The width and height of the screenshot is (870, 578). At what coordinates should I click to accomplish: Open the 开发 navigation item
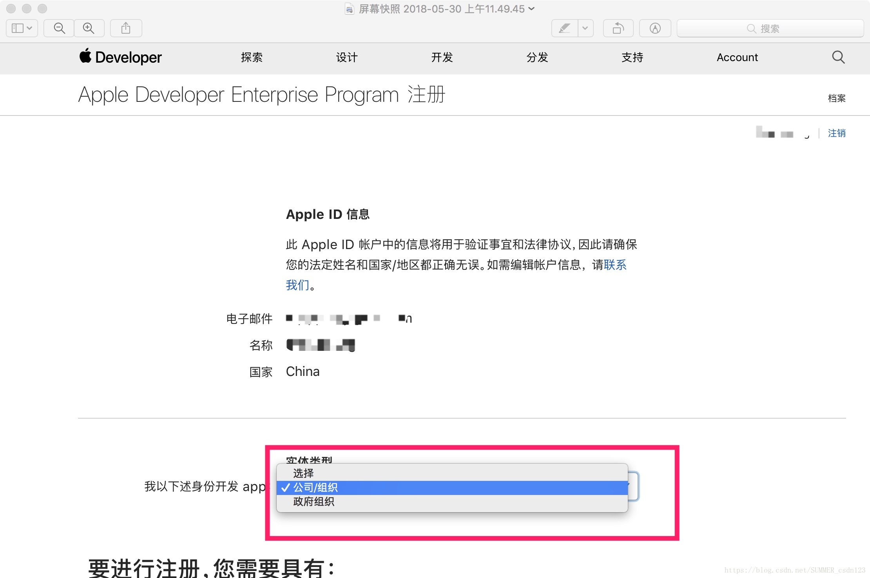(442, 57)
